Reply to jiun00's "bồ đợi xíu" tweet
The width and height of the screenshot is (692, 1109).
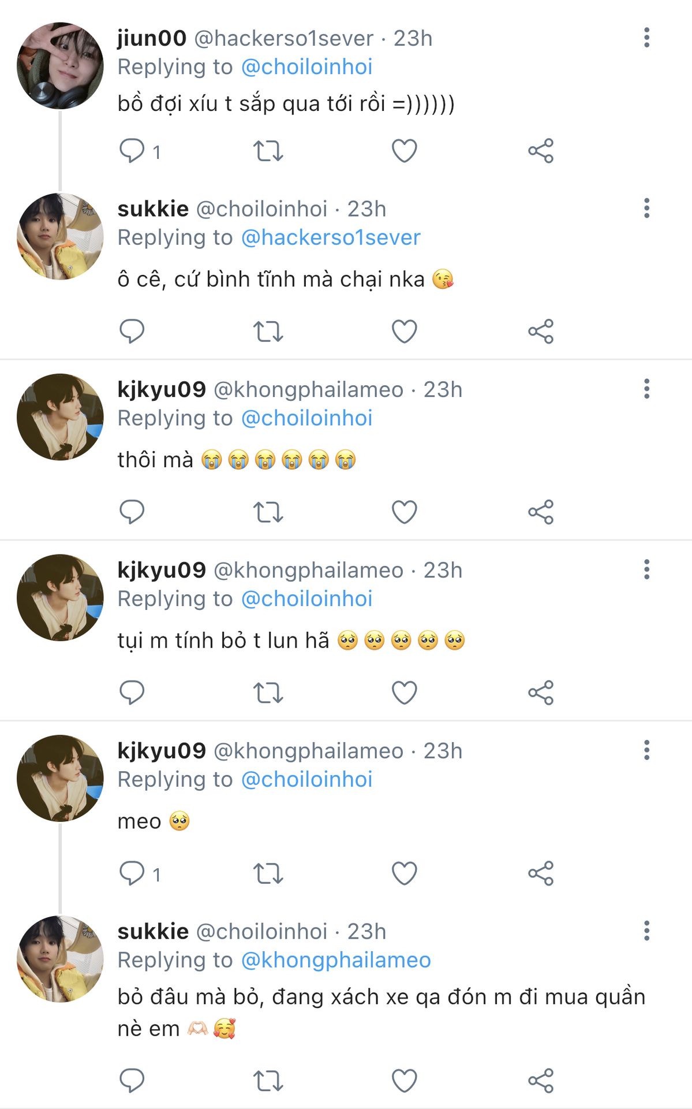(132, 151)
